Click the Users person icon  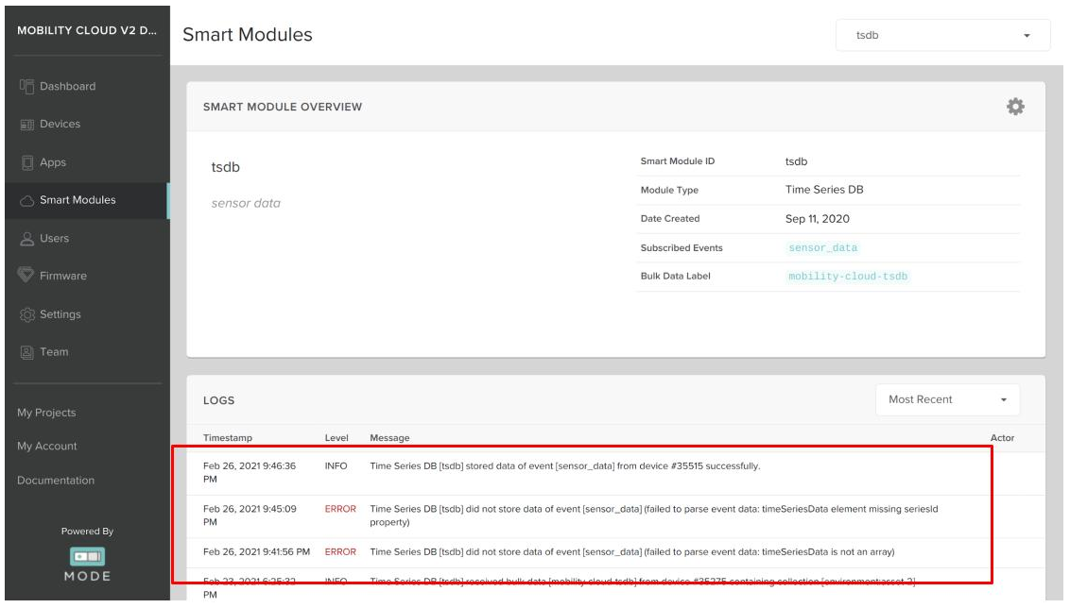pos(26,239)
